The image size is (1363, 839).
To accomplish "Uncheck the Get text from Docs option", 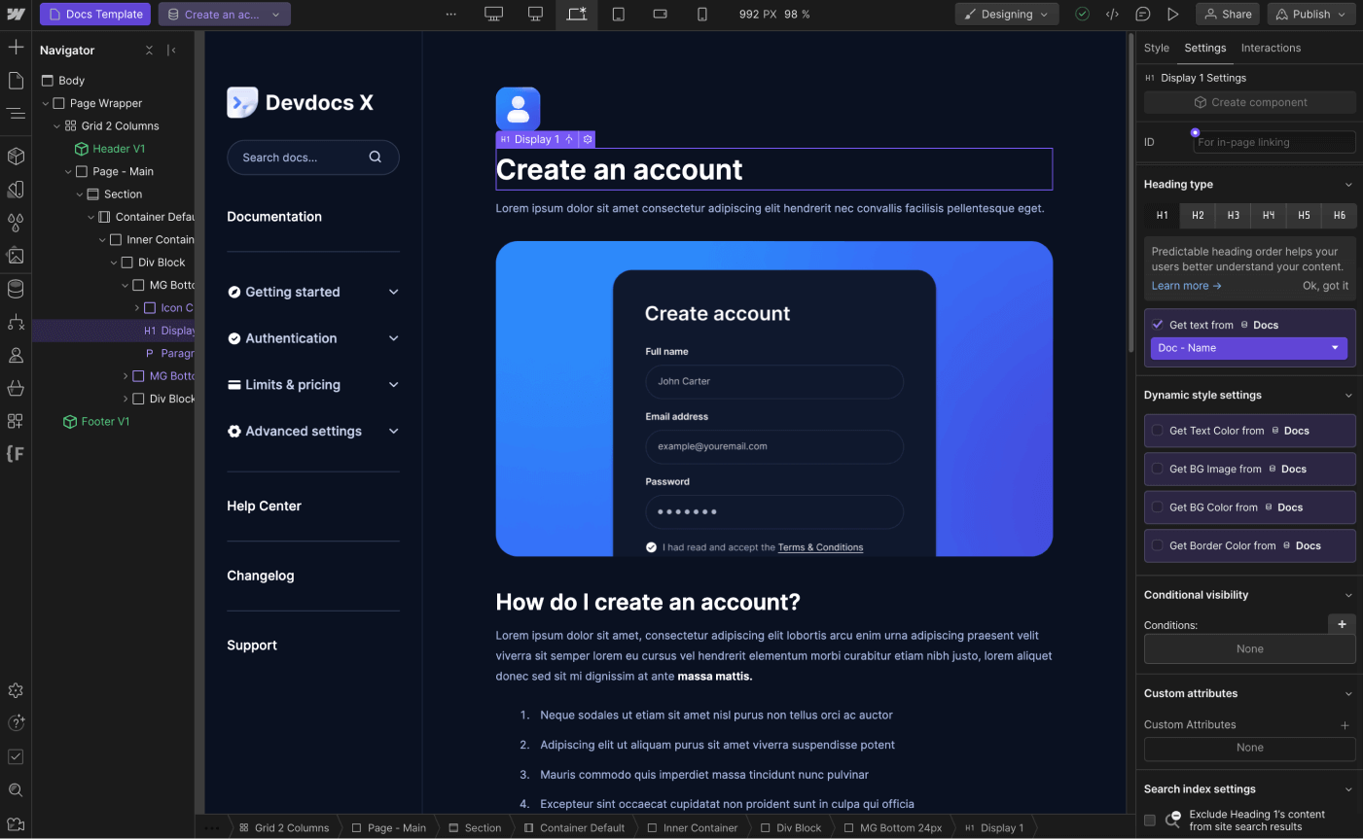I will click(x=1157, y=324).
